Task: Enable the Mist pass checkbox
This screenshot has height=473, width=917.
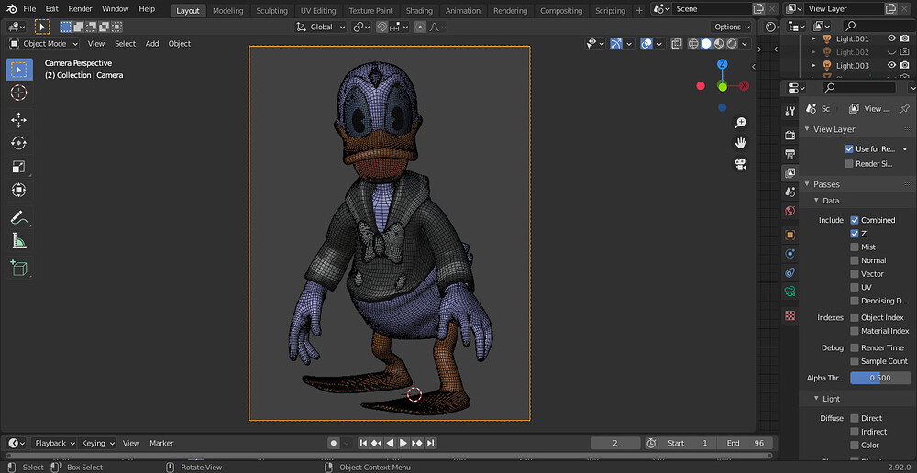Action: pyautogui.click(x=855, y=247)
